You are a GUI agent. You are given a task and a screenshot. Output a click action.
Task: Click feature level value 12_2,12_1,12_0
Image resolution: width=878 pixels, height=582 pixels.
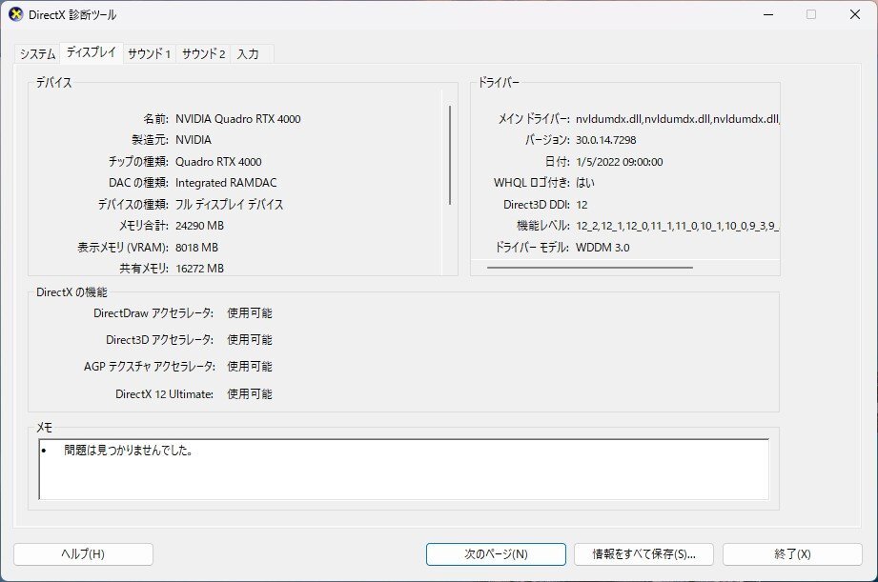click(677, 226)
